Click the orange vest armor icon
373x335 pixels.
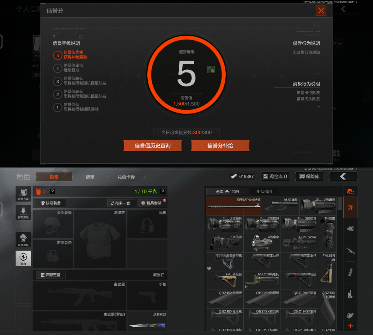point(38,192)
